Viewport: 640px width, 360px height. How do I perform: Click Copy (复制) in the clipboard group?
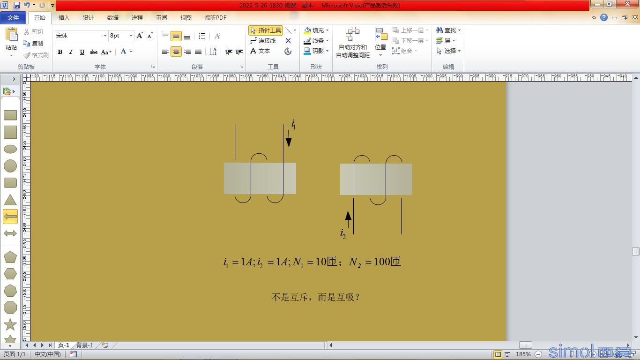[x=33, y=43]
